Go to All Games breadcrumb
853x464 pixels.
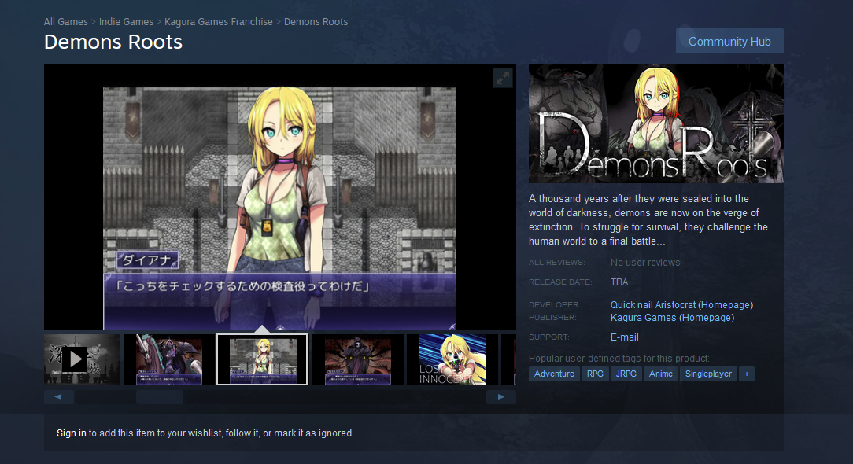[x=66, y=22]
